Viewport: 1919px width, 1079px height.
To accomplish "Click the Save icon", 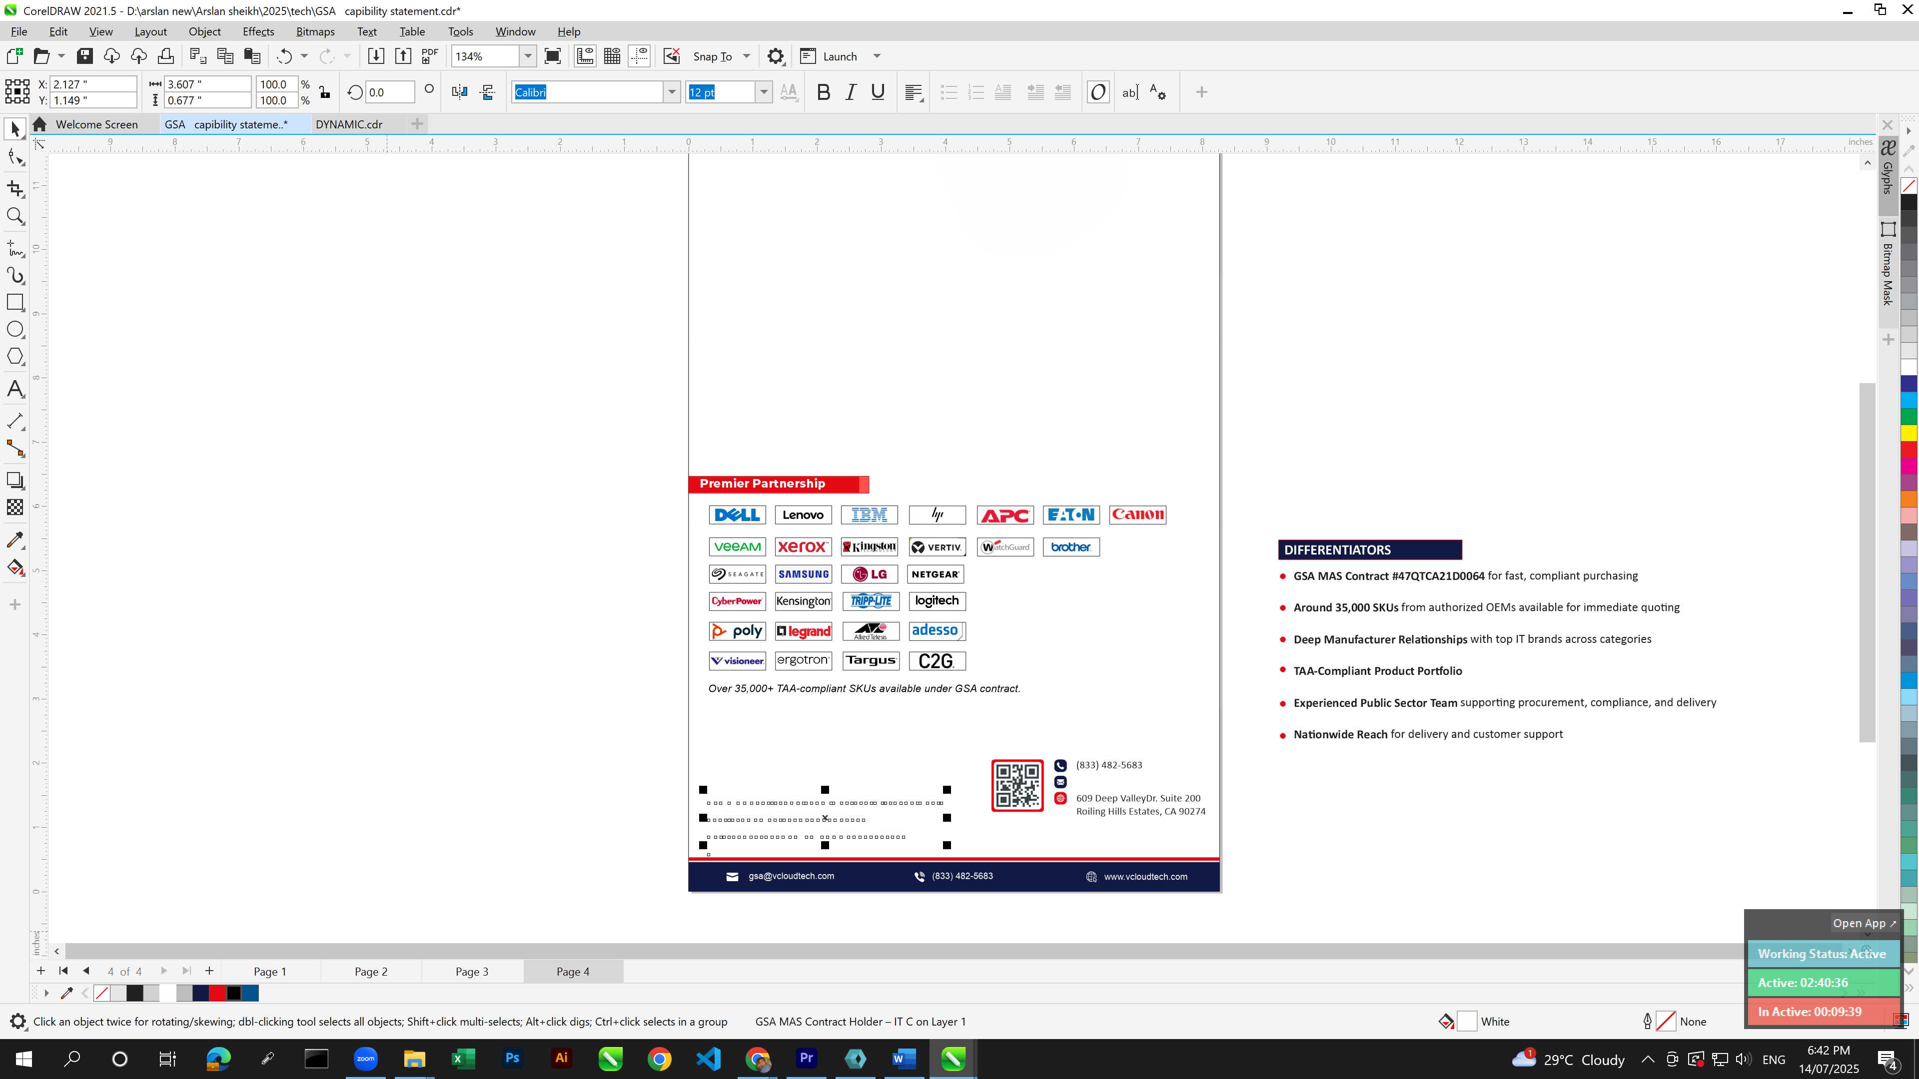I will pyautogui.click(x=85, y=56).
